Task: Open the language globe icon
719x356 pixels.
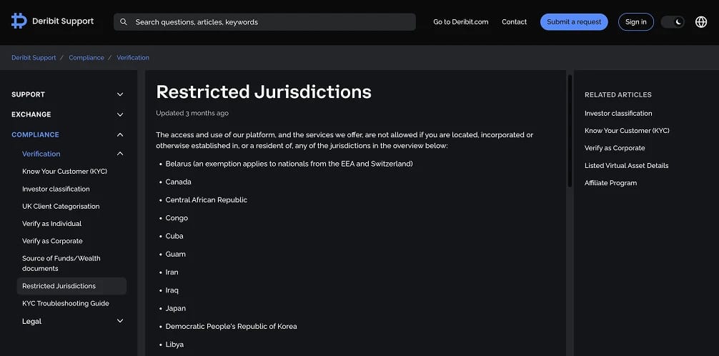Action: point(701,22)
